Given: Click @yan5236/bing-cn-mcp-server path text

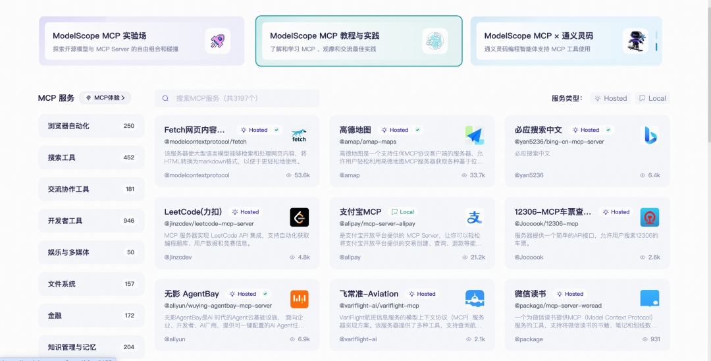Looking at the screenshot, I should click(559, 142).
